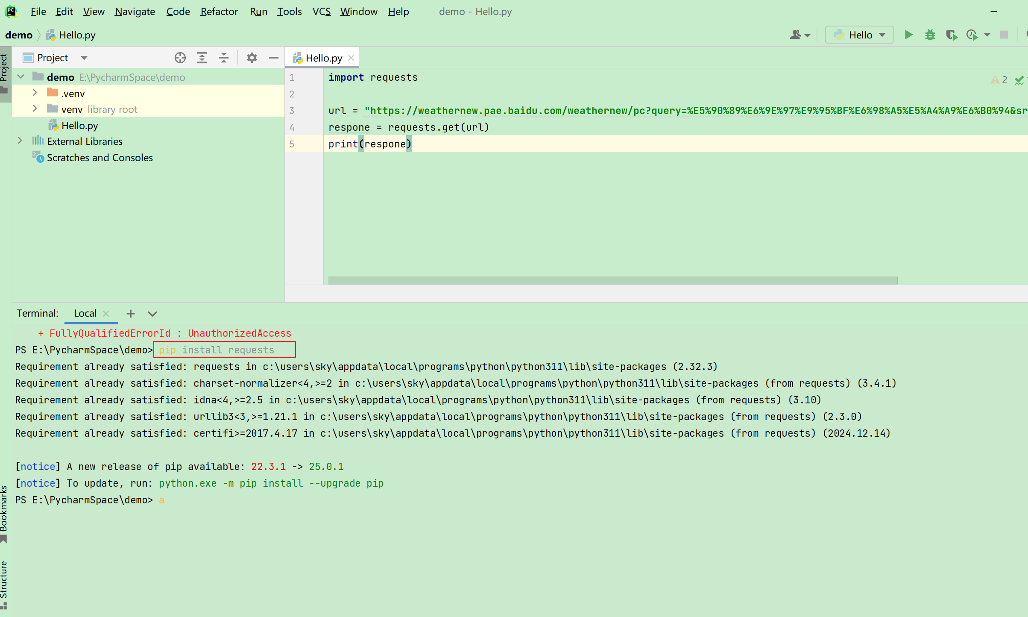Hide the Project tool window with minus icon
Viewport: 1028px width, 617px height.
(274, 58)
